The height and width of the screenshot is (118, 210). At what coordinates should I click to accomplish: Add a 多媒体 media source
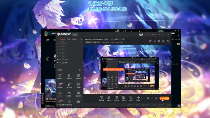pyautogui.click(x=124, y=99)
